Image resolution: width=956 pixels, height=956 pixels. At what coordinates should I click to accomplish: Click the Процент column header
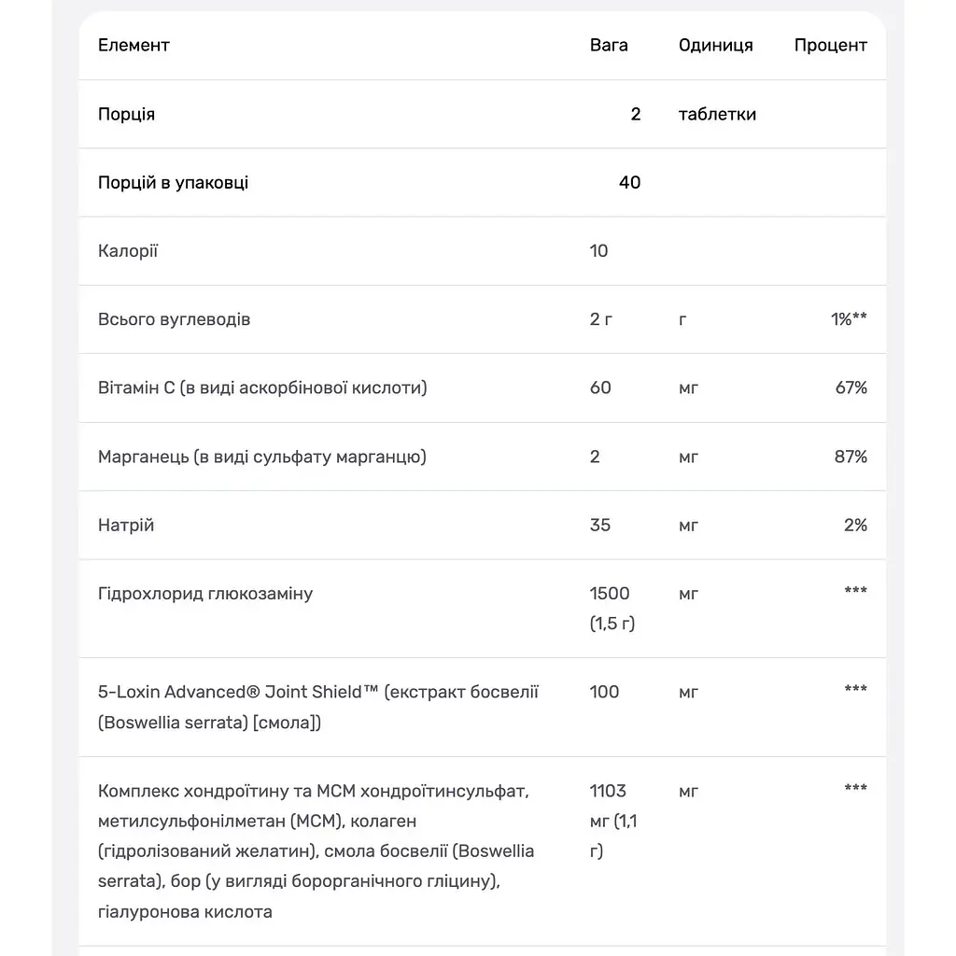point(830,45)
